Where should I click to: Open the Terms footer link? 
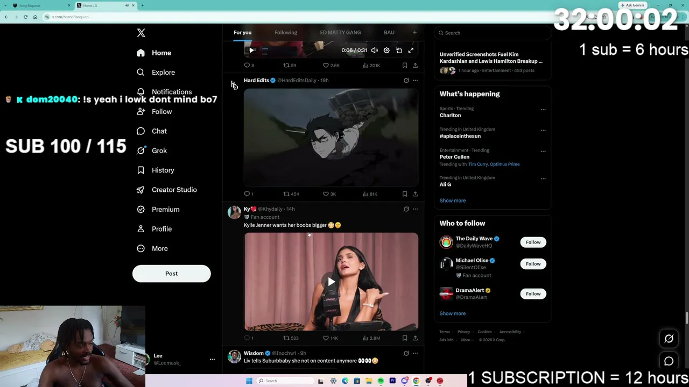tap(444, 332)
